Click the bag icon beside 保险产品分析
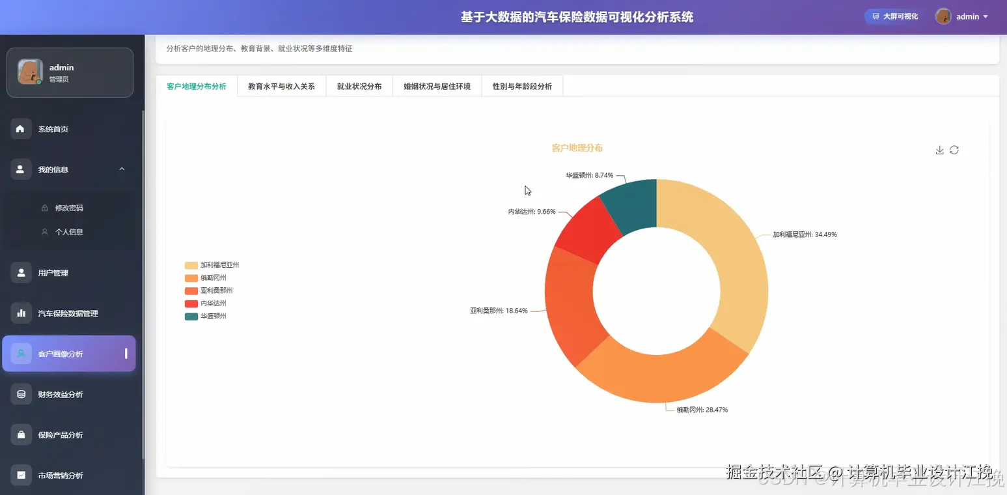This screenshot has height=495, width=1007. click(21, 434)
